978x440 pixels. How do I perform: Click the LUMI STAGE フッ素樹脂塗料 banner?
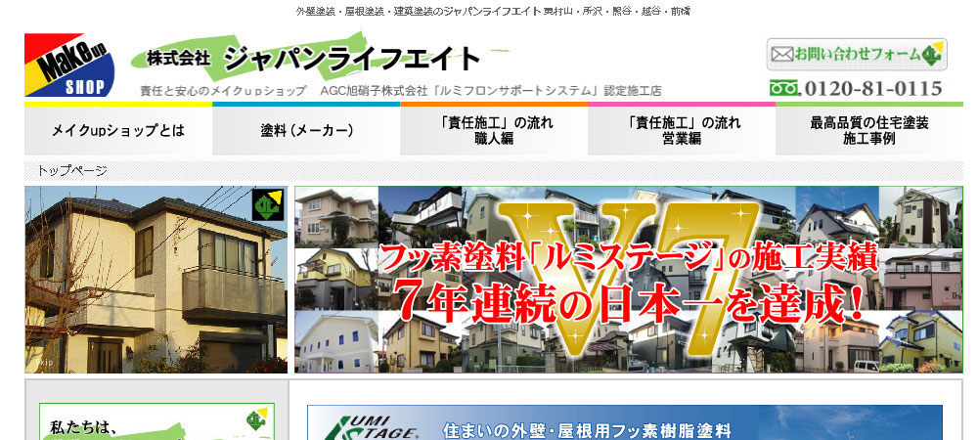(x=625, y=422)
